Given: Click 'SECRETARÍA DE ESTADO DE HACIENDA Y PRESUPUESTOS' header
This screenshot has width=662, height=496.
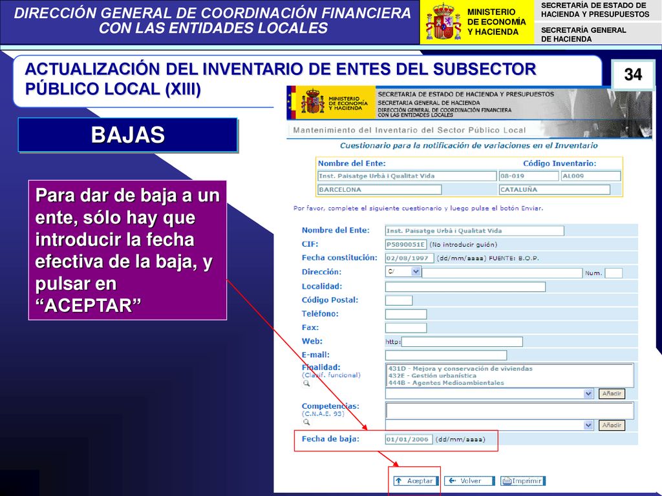Looking at the screenshot, I should [595, 10].
